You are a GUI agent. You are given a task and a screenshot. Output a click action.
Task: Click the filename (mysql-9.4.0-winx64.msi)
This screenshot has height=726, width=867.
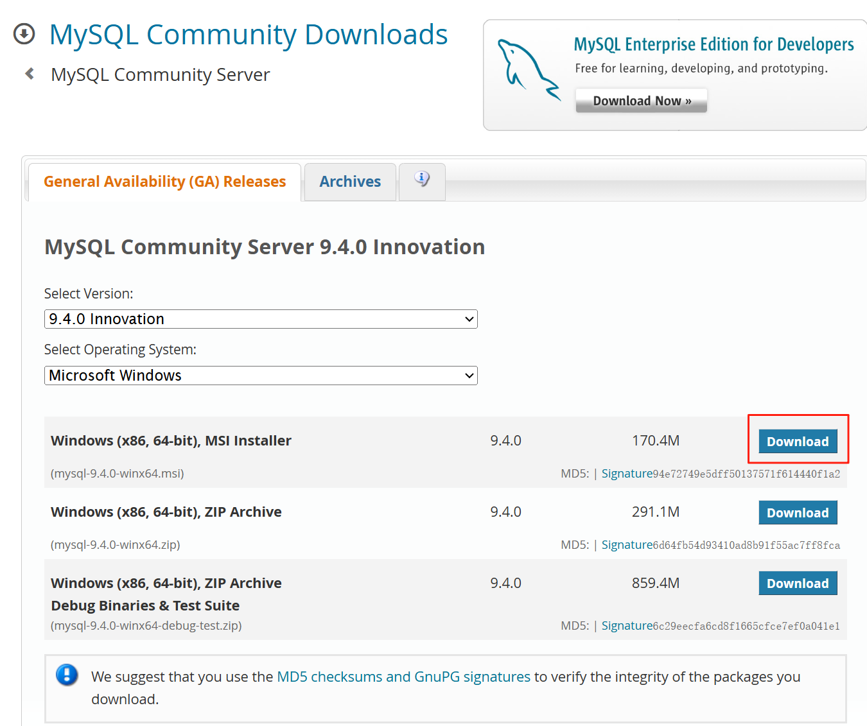click(118, 474)
